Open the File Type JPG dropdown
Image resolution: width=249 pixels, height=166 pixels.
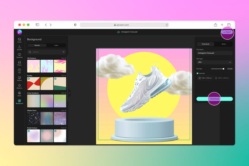215,62
